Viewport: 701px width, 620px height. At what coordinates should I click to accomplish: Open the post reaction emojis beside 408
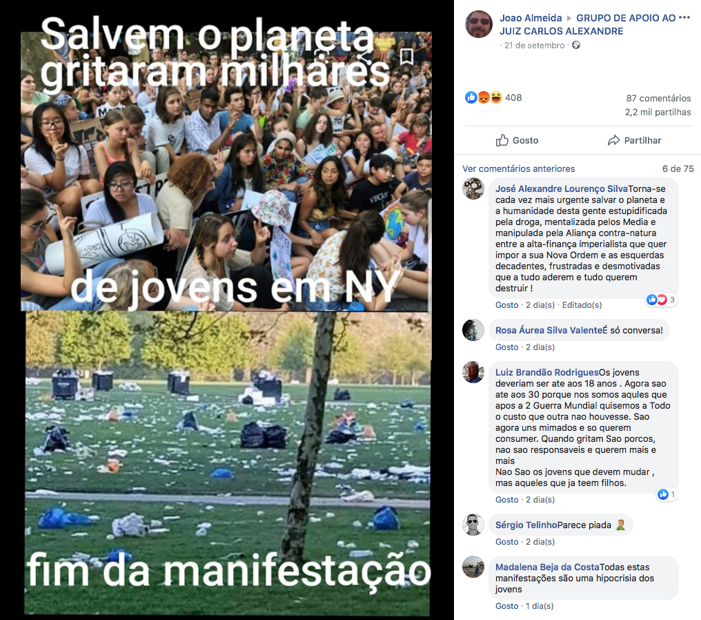point(484,97)
